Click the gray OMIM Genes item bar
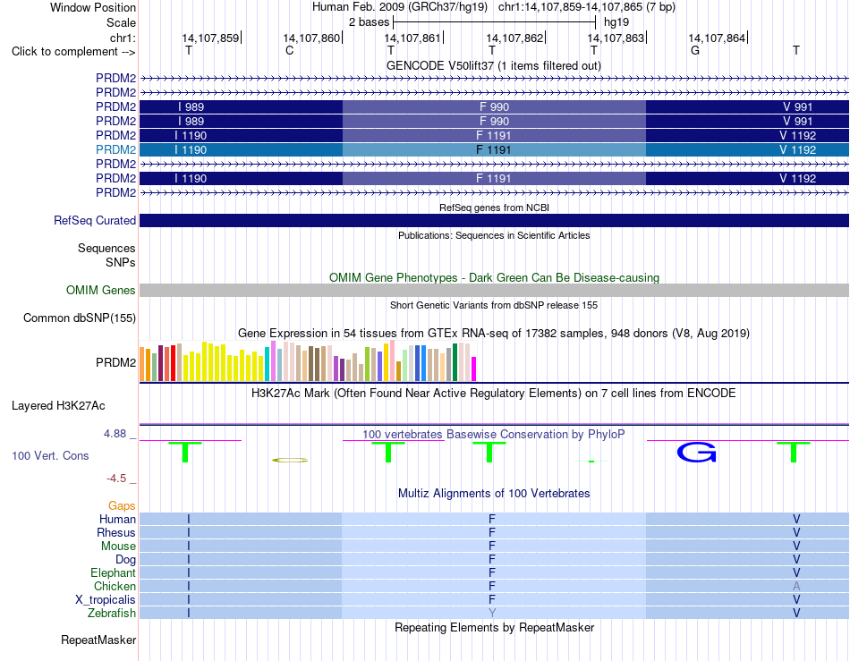Screen dimensions: 850x661 [494, 291]
